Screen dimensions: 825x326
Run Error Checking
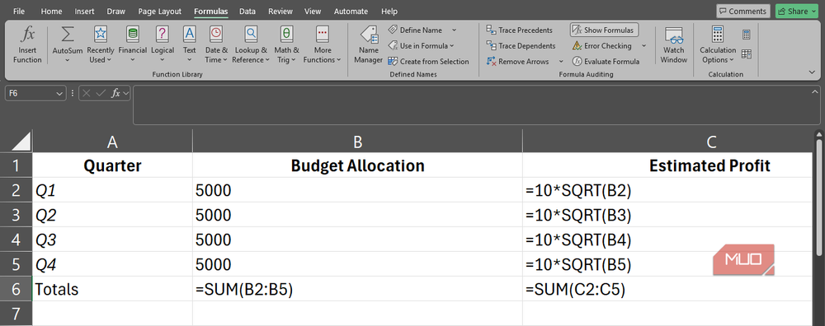pyautogui.click(x=602, y=45)
